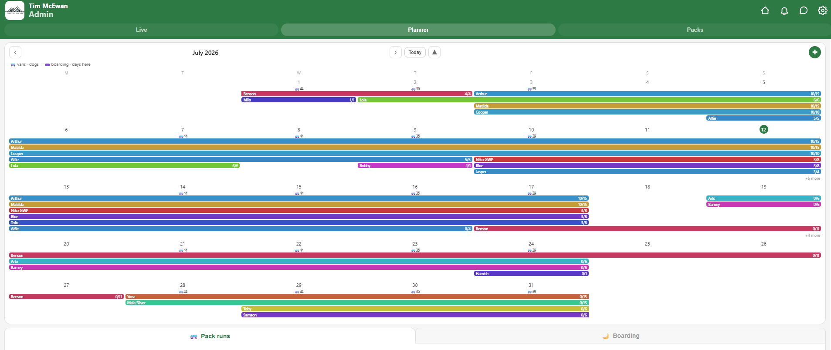Open Toby's 0/6 boarding bar
Viewport: 831px width, 350px height.
pyautogui.click(x=415, y=309)
